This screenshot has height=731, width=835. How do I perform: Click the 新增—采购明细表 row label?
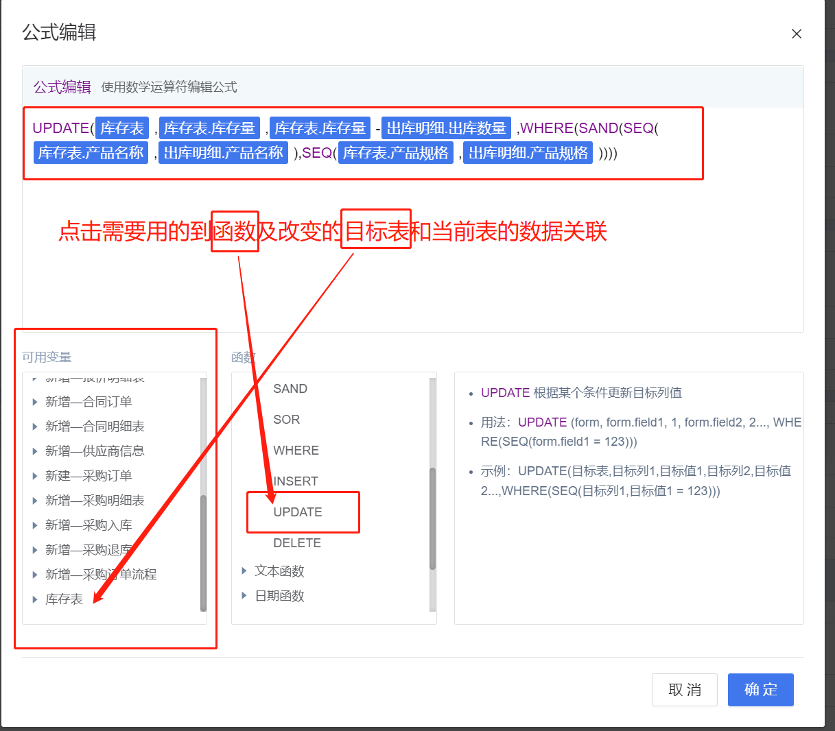pos(95,501)
